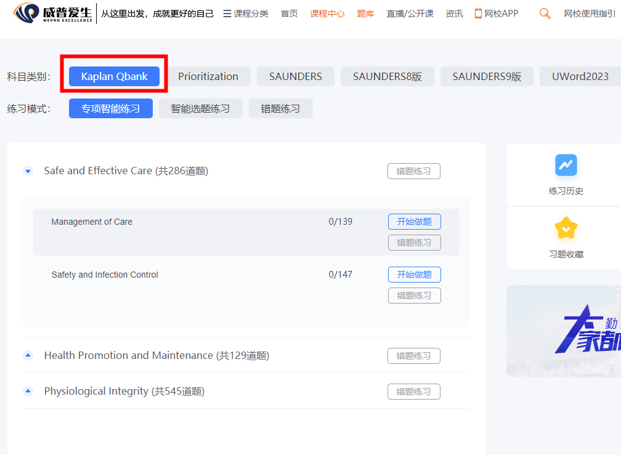Click 错题练习 under Safety and Infection Control
Image resolution: width=621 pixels, height=455 pixels.
[x=414, y=296]
